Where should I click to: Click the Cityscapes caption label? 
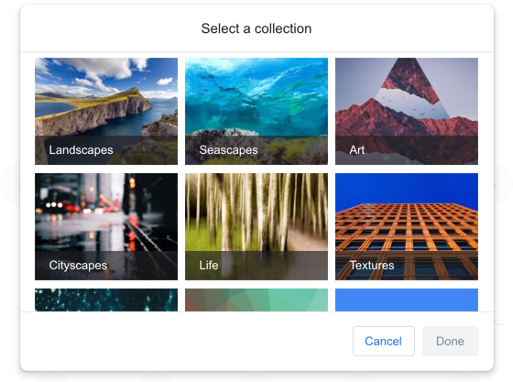[x=78, y=266]
